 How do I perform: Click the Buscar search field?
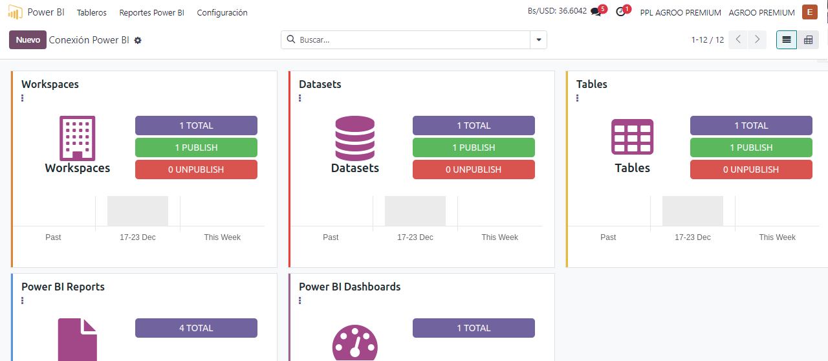pyautogui.click(x=413, y=39)
